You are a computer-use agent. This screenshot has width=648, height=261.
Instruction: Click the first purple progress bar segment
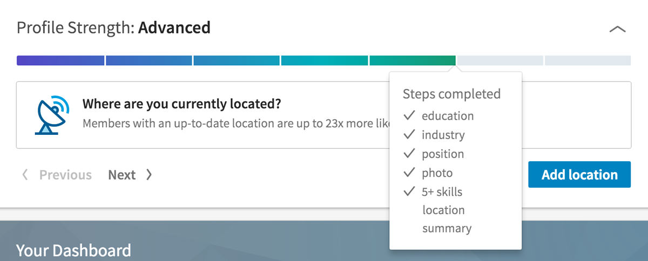click(60, 60)
